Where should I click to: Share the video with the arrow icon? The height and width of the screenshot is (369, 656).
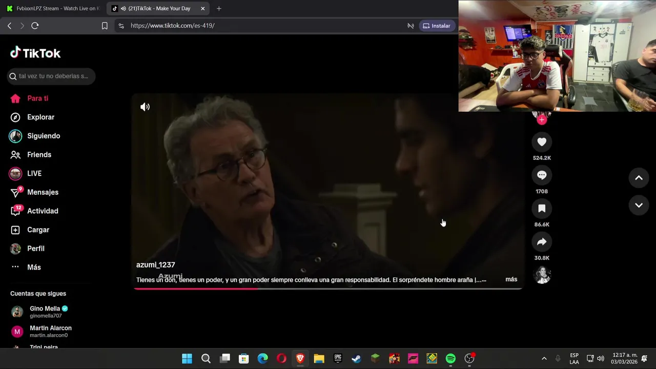tap(542, 242)
